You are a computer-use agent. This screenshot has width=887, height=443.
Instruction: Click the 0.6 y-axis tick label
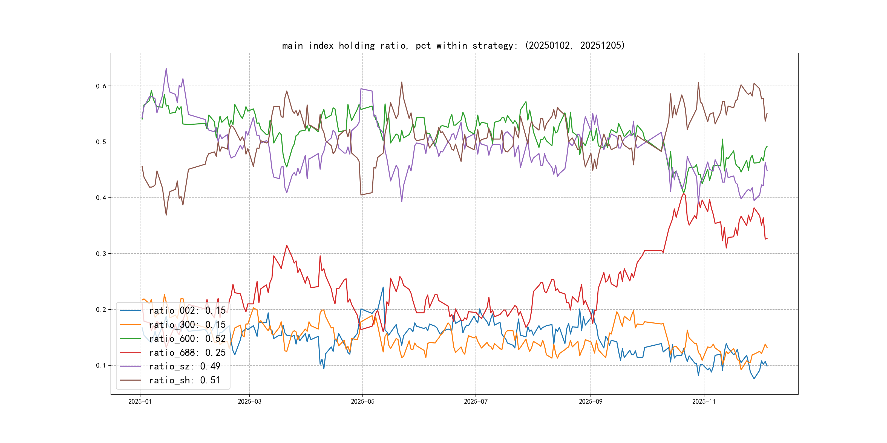point(101,86)
